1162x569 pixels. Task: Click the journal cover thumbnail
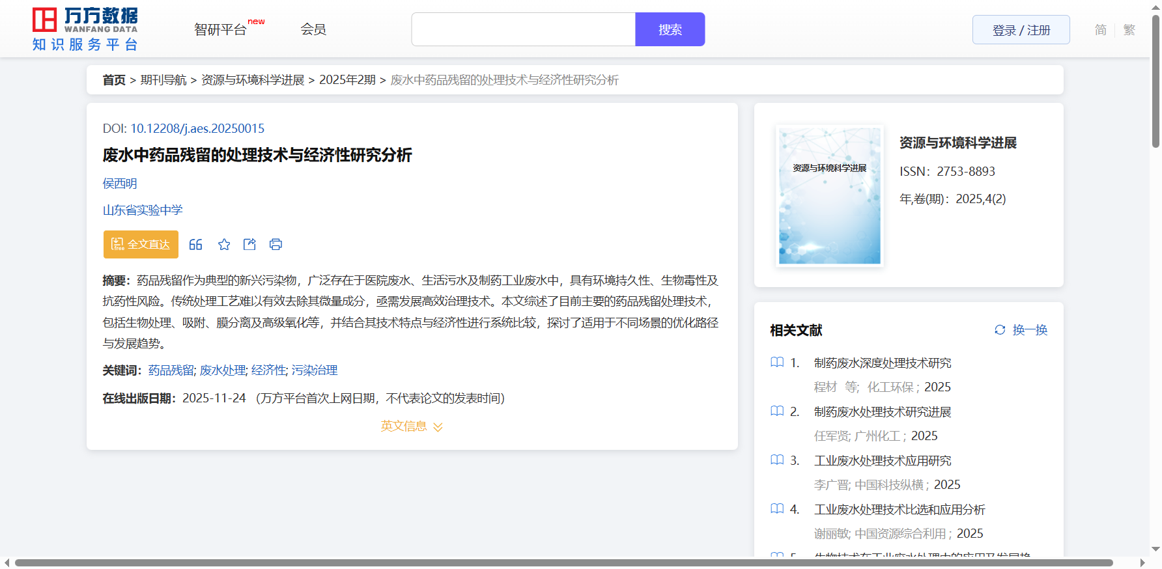(829, 196)
